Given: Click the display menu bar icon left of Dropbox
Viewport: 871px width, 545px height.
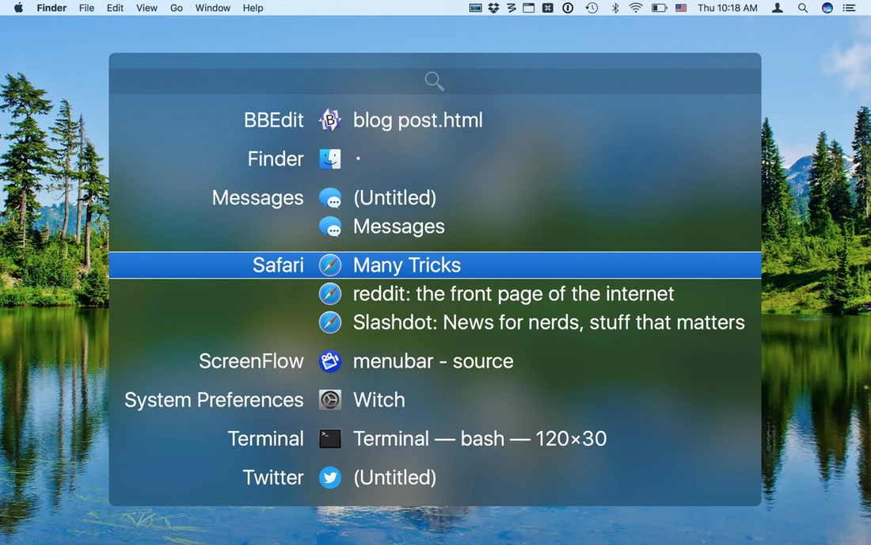Looking at the screenshot, I should point(476,8).
